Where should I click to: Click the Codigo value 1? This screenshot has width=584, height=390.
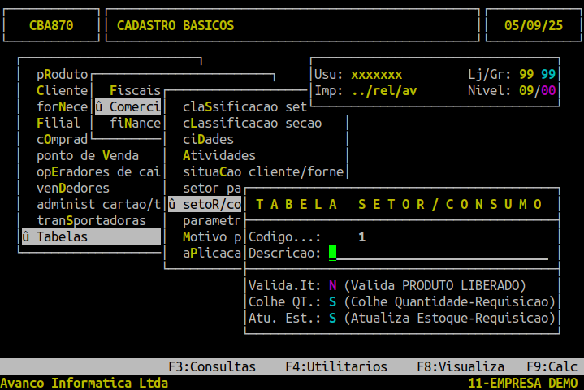[x=361, y=237]
